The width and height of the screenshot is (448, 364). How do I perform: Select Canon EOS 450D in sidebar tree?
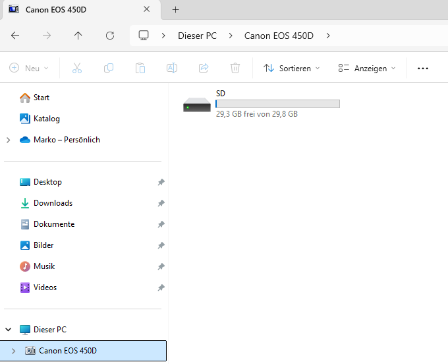click(83, 351)
